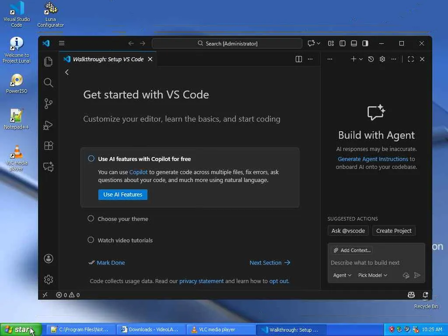
Task: Open the Customize Layout icon
Action: [x=331, y=43]
